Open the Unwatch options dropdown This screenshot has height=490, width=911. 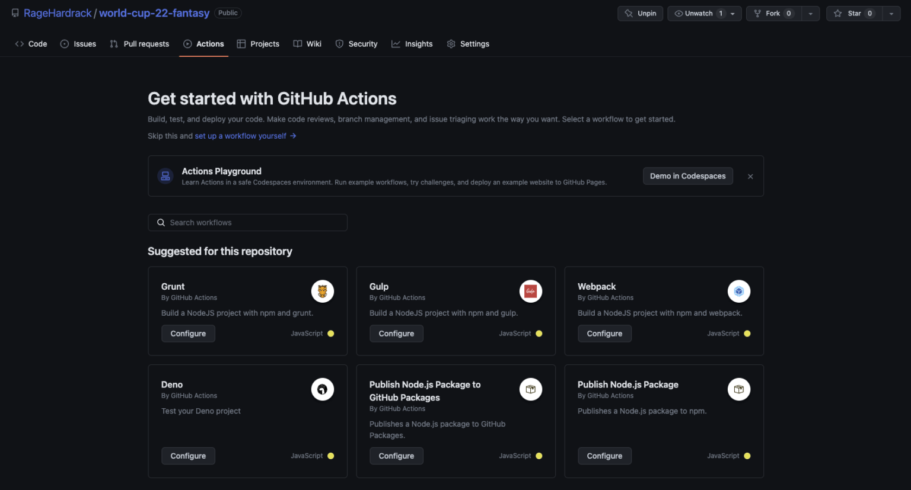(731, 13)
